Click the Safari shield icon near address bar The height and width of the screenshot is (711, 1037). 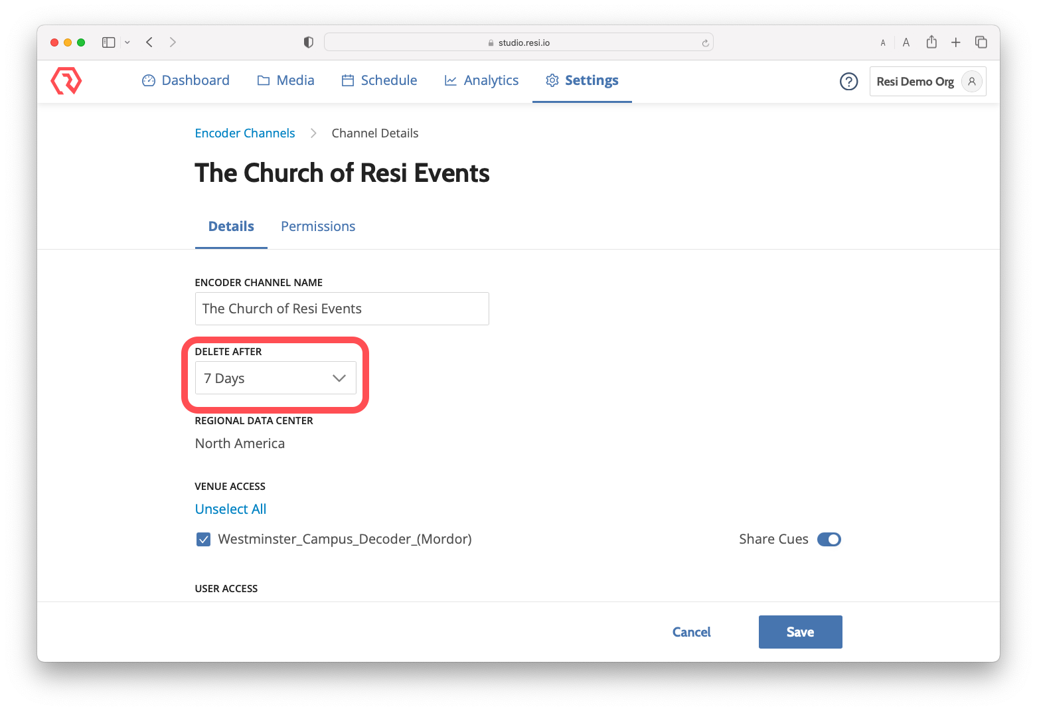308,42
